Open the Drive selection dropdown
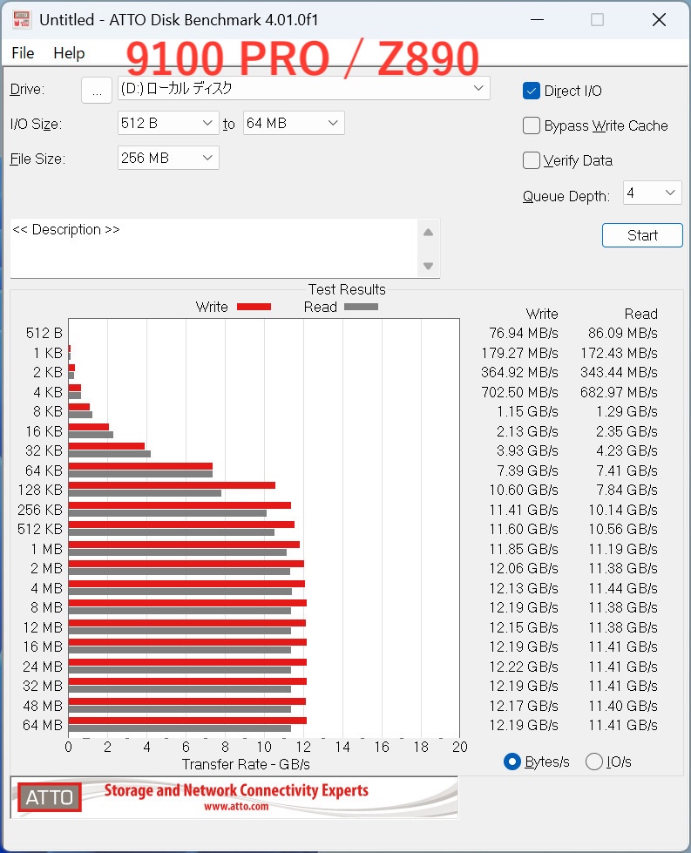 click(x=303, y=88)
